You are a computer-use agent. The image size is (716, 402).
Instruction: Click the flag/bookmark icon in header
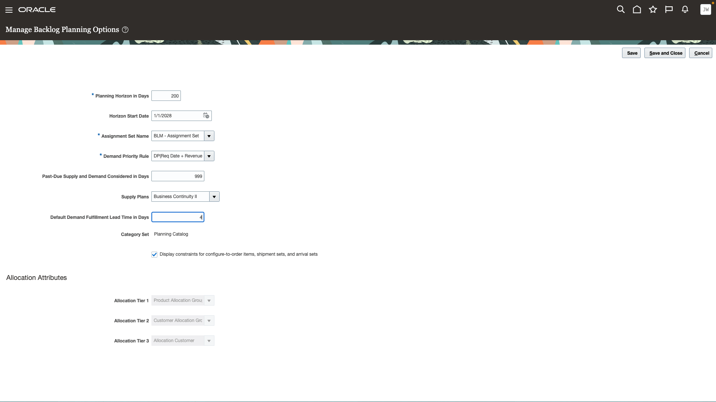[x=669, y=9]
